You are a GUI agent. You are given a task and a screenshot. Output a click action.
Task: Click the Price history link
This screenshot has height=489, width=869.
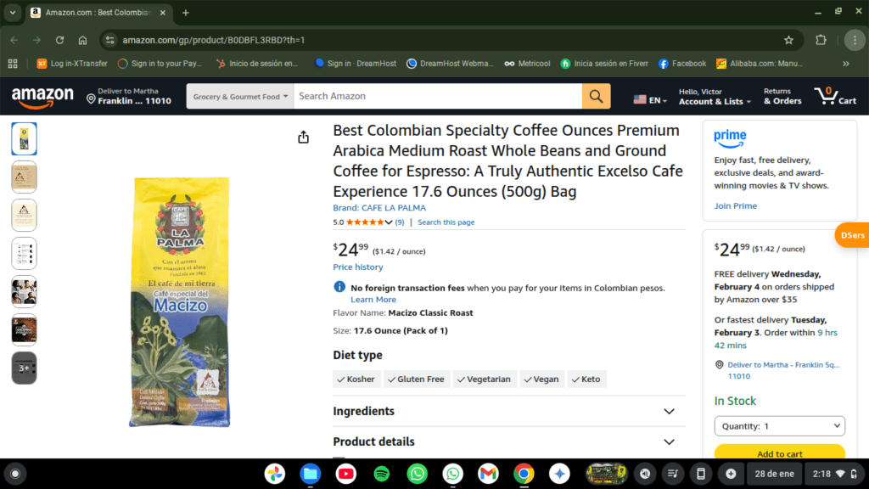[x=358, y=267]
